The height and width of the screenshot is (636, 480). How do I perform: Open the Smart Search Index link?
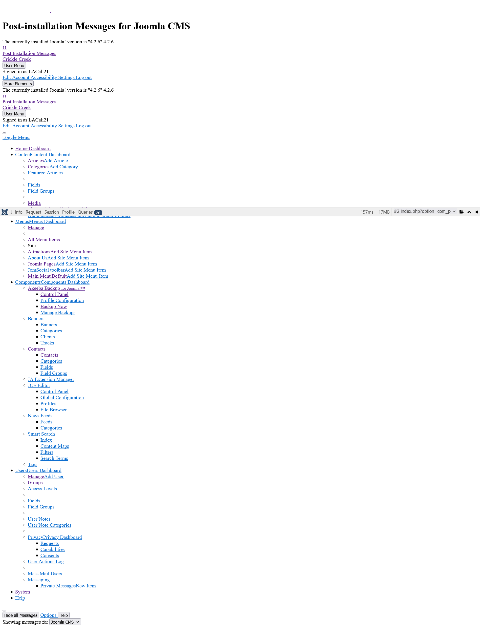tap(46, 440)
